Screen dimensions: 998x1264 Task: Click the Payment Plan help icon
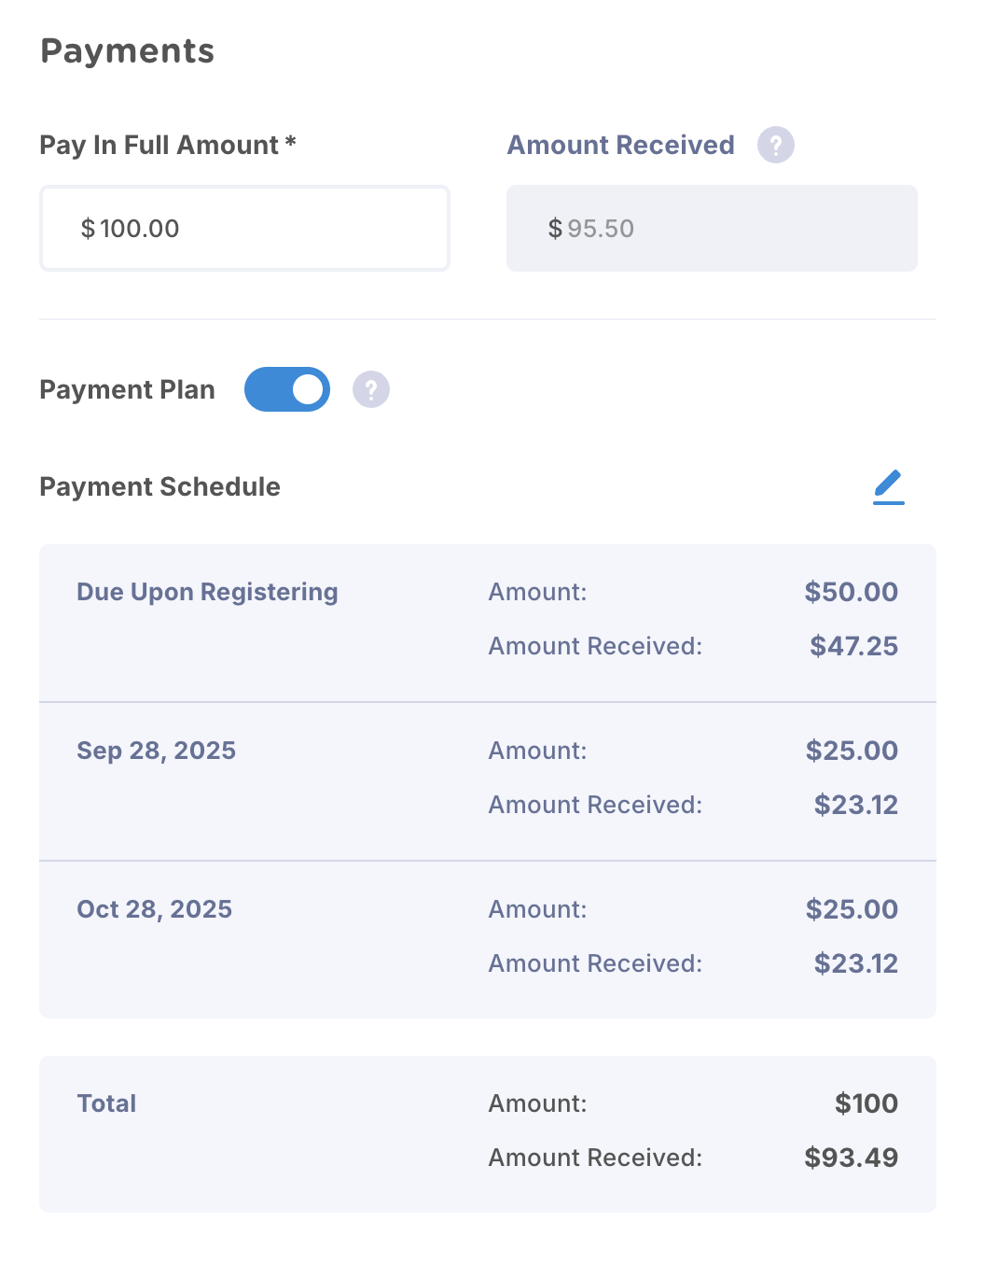pyautogui.click(x=370, y=389)
